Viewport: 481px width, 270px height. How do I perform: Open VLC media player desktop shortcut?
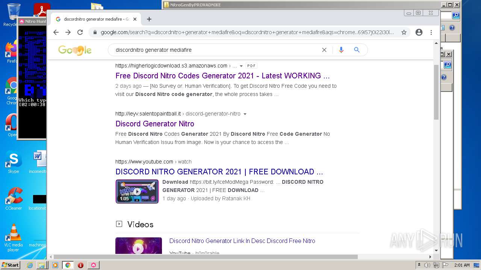[x=13, y=238]
